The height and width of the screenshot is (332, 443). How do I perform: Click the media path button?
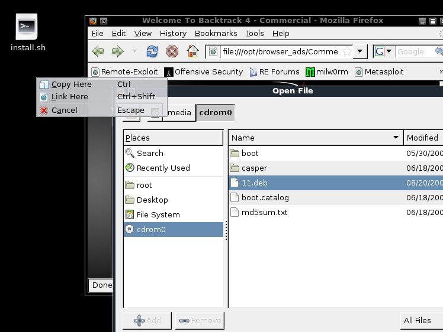179,112
